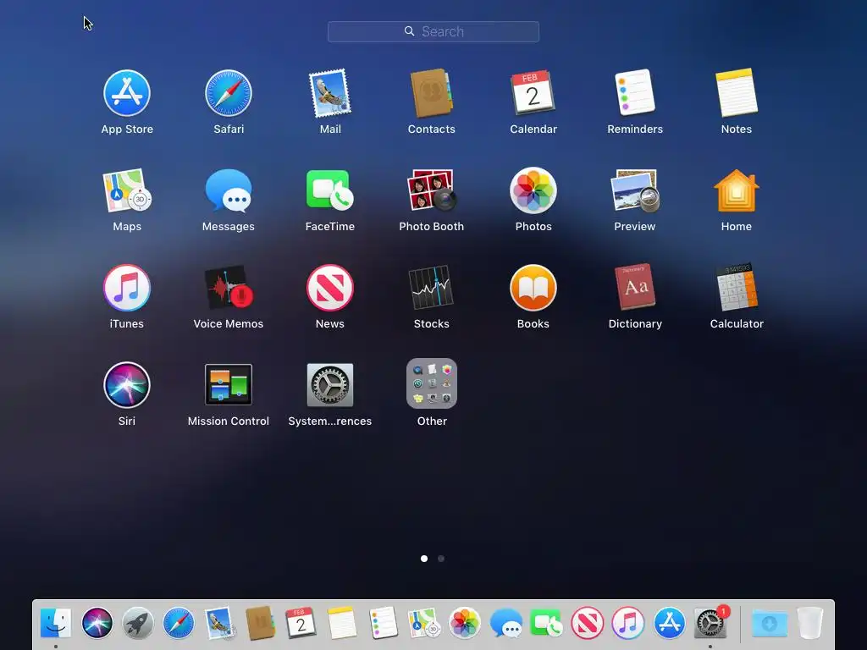867x650 pixels.
Task: Launch Safari from the Launchpad grid
Action: [x=229, y=93]
